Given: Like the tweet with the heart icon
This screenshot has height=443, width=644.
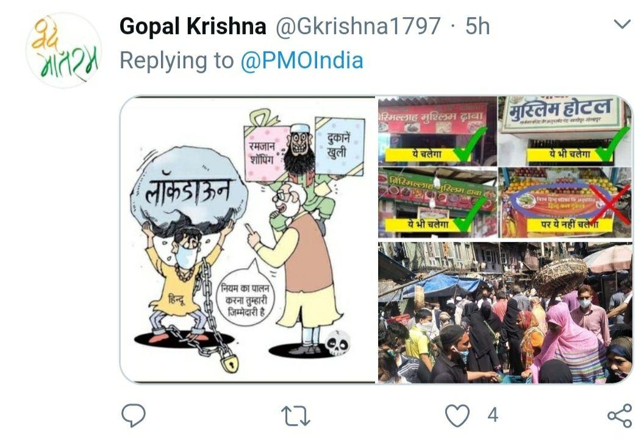Looking at the screenshot, I should click(457, 416).
